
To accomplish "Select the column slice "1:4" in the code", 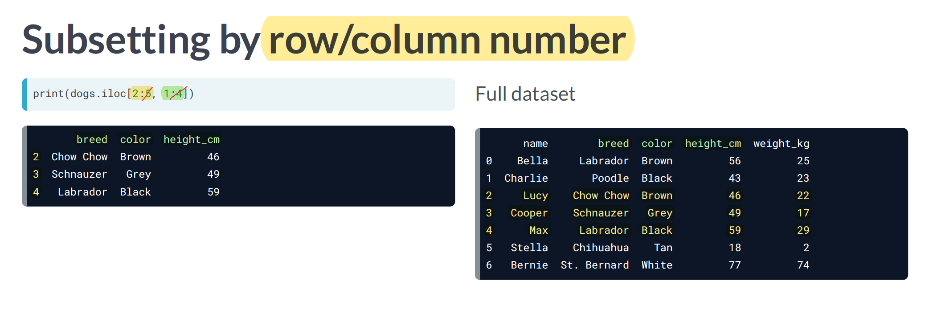I will pos(173,94).
